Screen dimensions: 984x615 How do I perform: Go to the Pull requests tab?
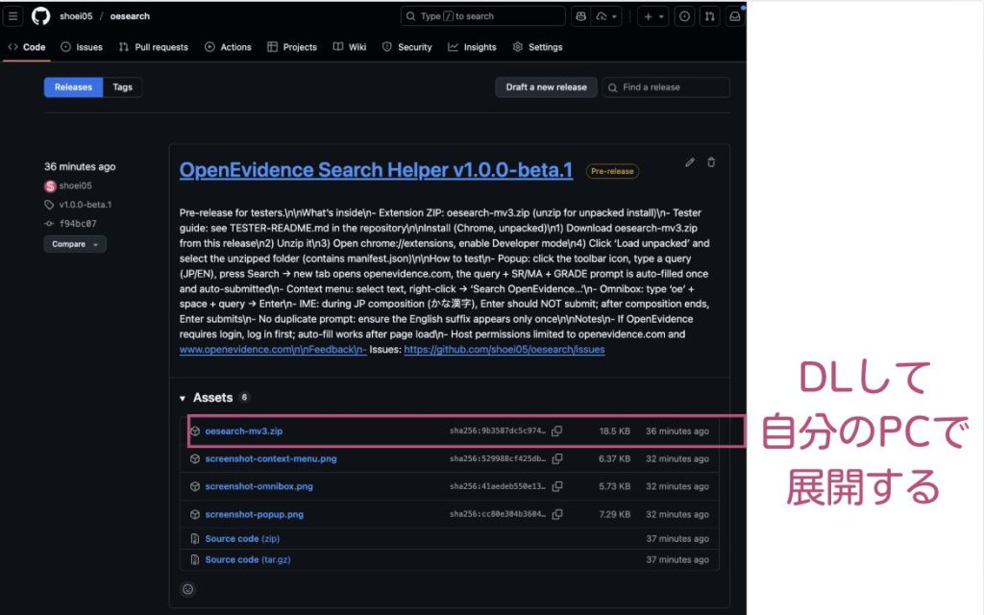[x=153, y=47]
